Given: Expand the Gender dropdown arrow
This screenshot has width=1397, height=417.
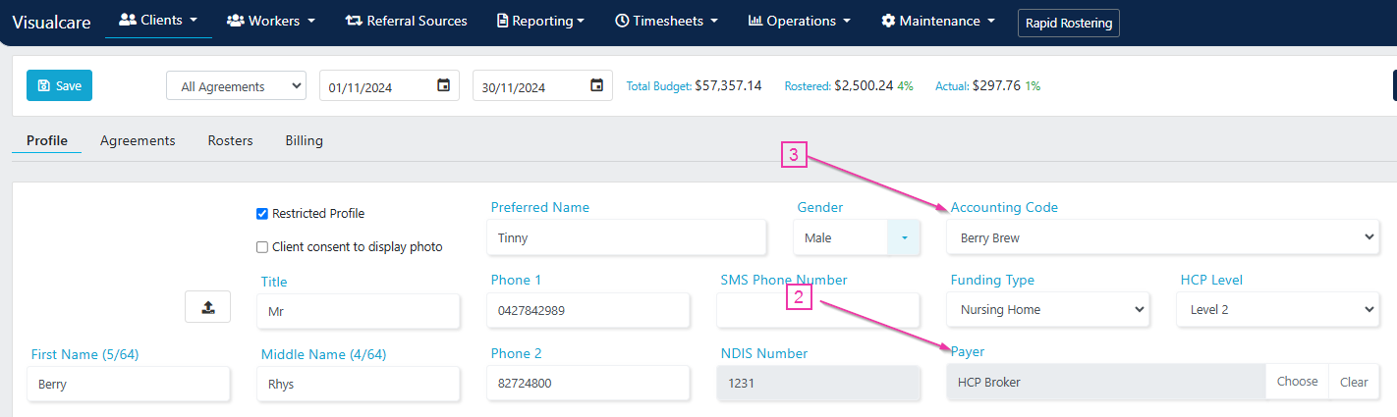Looking at the screenshot, I should (904, 237).
